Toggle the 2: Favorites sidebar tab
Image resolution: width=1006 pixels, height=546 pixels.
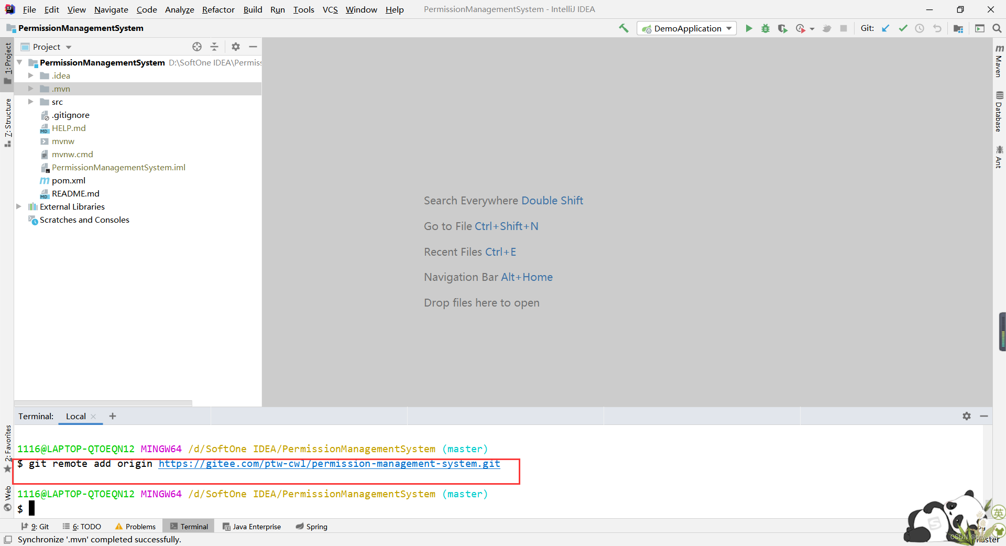point(7,449)
